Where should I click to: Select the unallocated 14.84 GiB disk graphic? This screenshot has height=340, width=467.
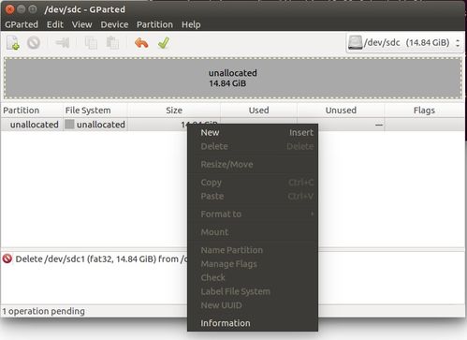click(233, 78)
